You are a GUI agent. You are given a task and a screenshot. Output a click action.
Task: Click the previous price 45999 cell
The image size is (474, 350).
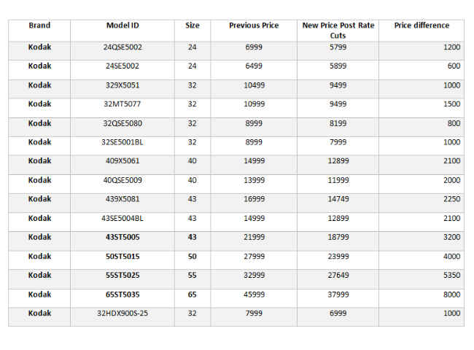[254, 295]
